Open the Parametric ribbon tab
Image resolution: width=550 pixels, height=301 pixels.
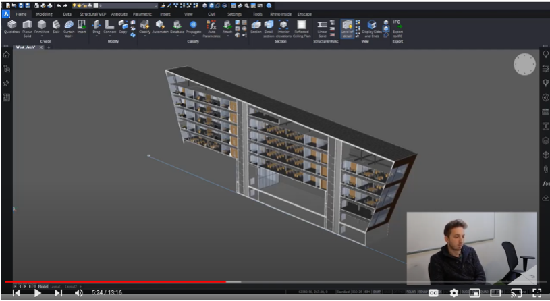(x=142, y=14)
